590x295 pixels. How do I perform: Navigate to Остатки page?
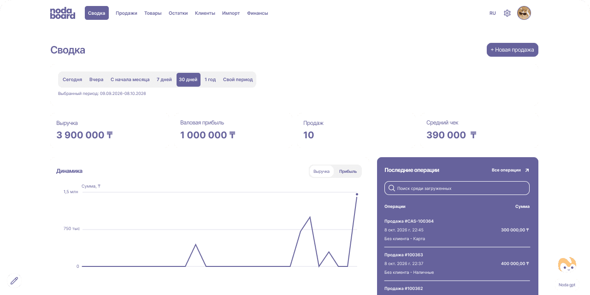(x=178, y=13)
